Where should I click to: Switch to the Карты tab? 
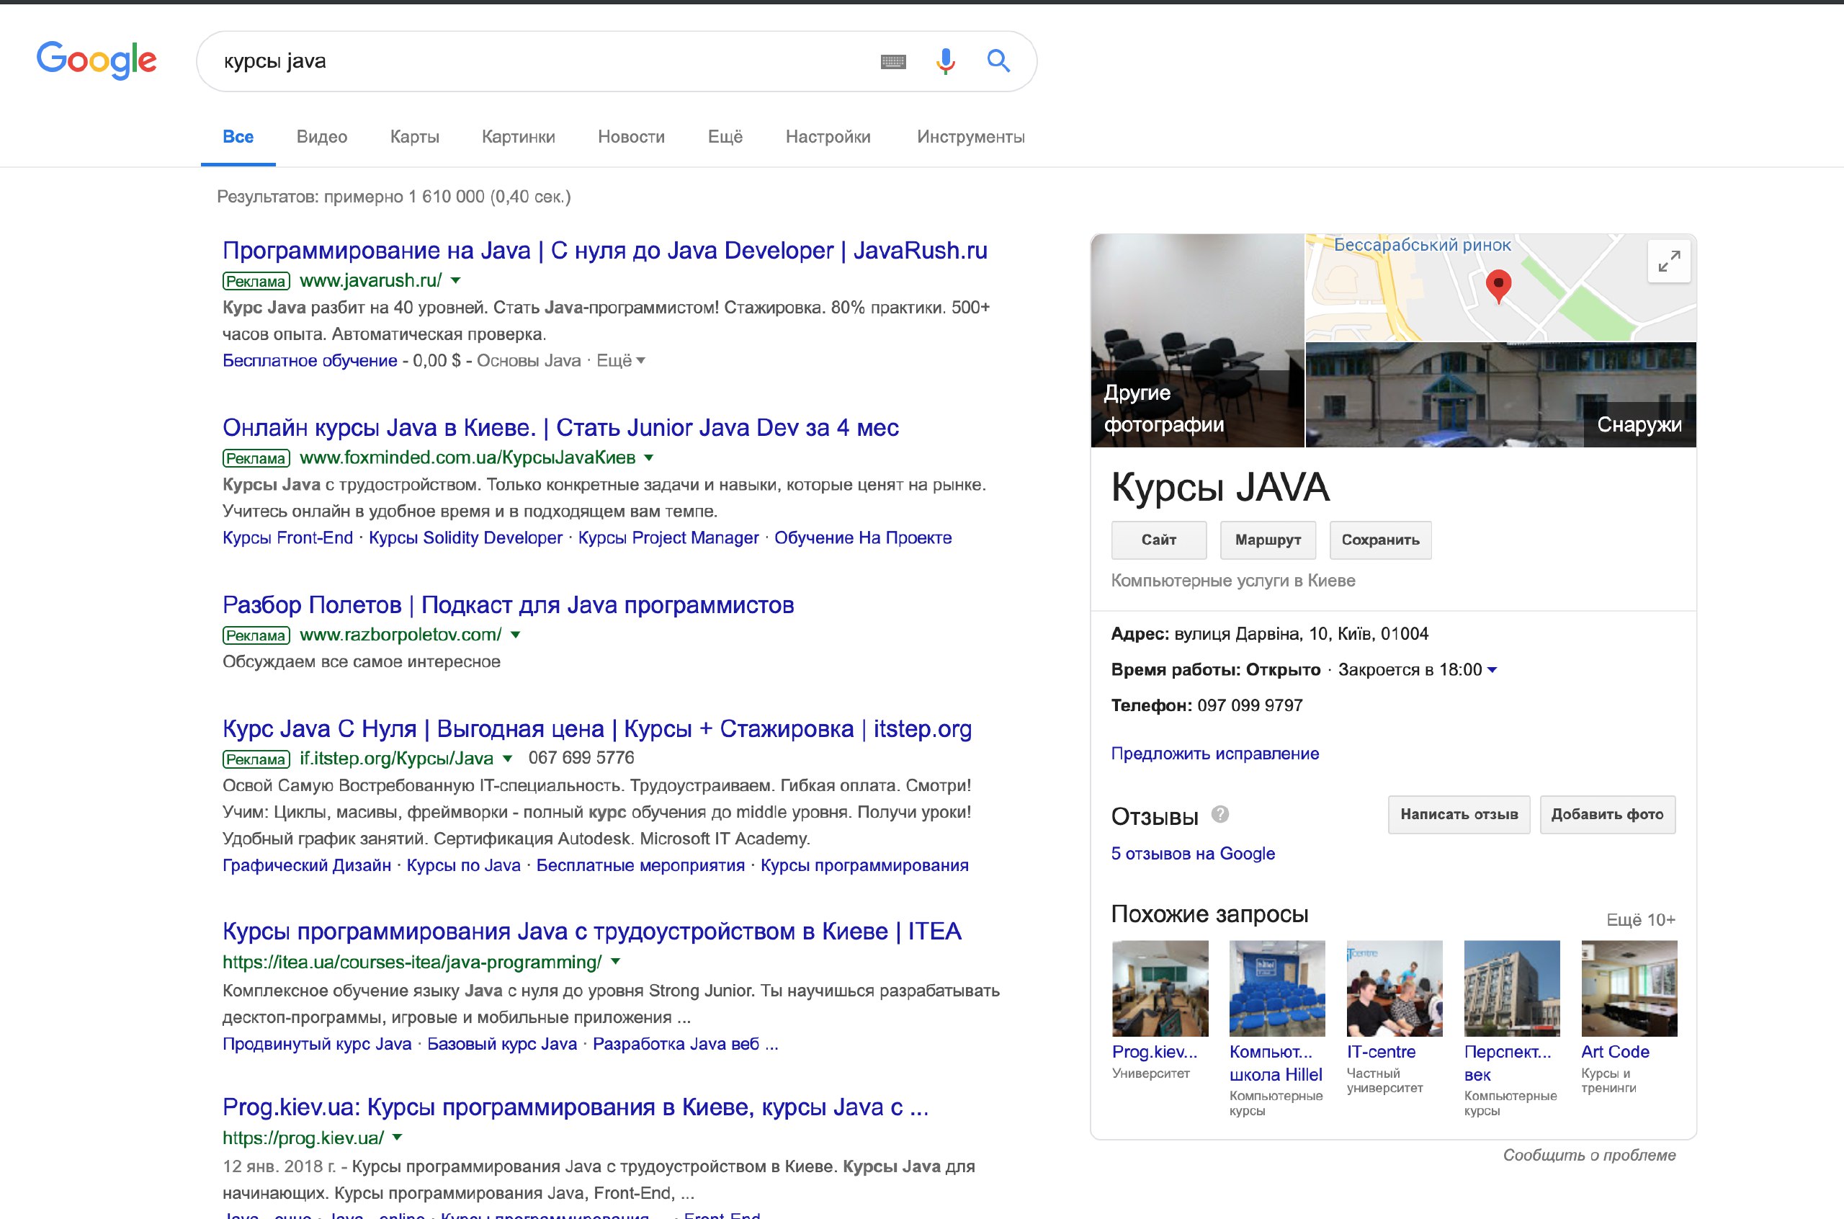click(414, 137)
